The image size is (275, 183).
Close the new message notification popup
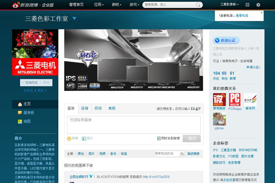[x=262, y=12]
